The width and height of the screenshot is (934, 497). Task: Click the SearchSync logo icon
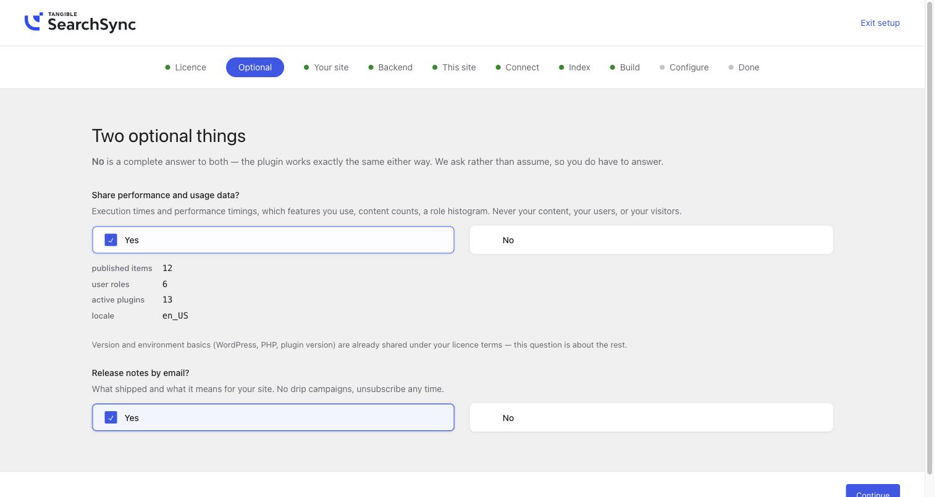click(x=33, y=22)
